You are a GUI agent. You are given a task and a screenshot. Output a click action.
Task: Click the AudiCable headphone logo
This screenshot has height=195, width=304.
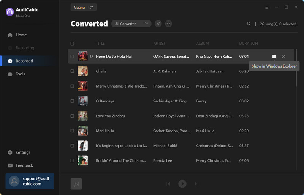10,12
